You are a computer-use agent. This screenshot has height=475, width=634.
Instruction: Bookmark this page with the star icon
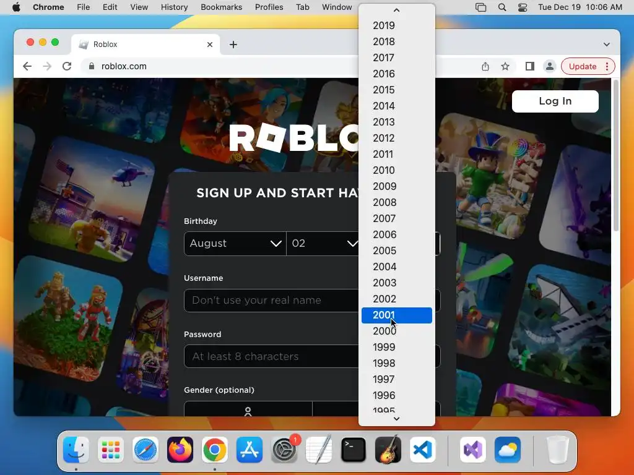click(x=505, y=66)
